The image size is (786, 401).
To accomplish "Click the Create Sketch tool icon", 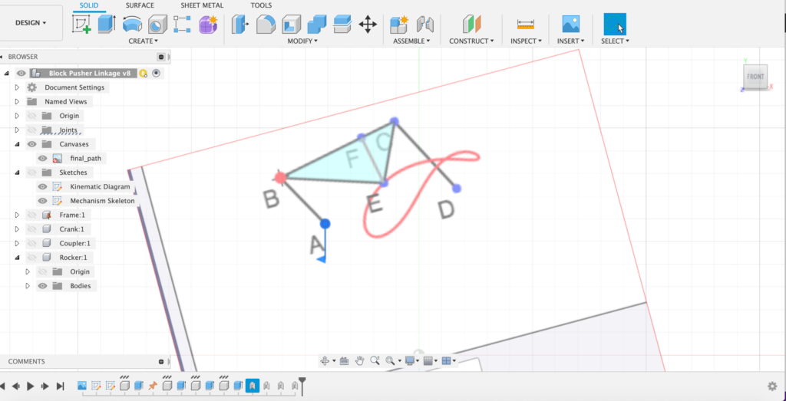I will point(81,25).
